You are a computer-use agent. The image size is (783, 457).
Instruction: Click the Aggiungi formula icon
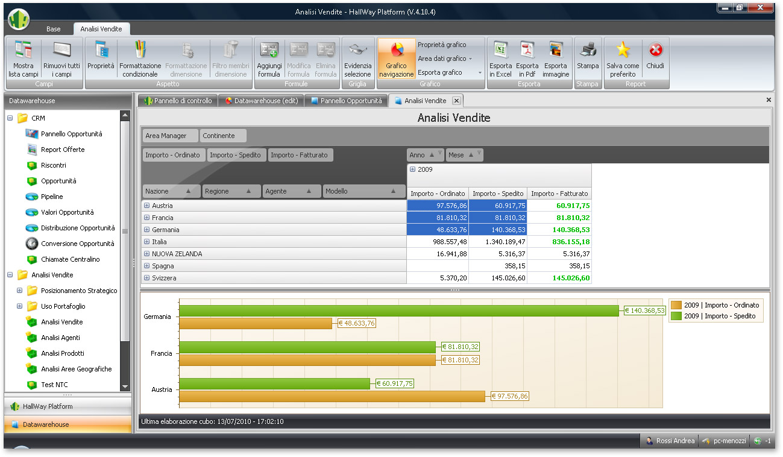pos(269,51)
